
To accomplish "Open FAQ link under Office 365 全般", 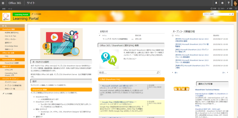I will (x=7, y=56).
